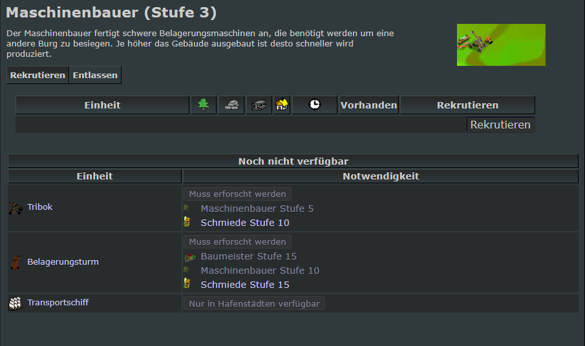Open the Rekrutieren tab below the description
Viewport: 585px width, 346px height.
tap(37, 75)
